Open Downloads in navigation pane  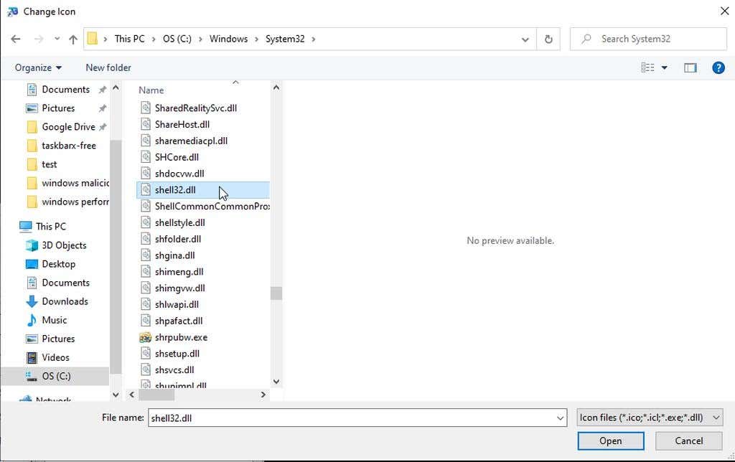click(x=57, y=302)
